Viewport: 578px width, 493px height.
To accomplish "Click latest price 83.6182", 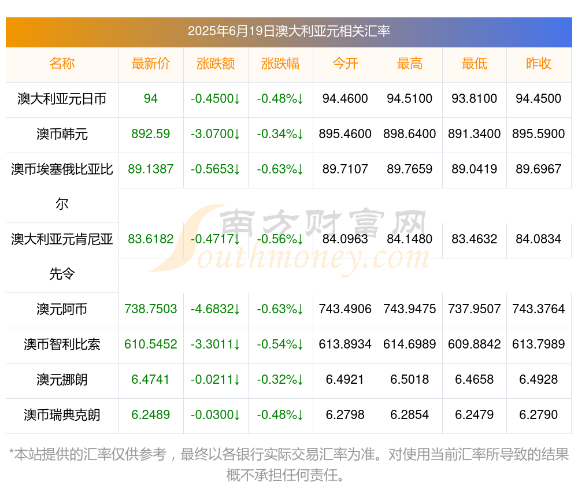I will tap(151, 239).
